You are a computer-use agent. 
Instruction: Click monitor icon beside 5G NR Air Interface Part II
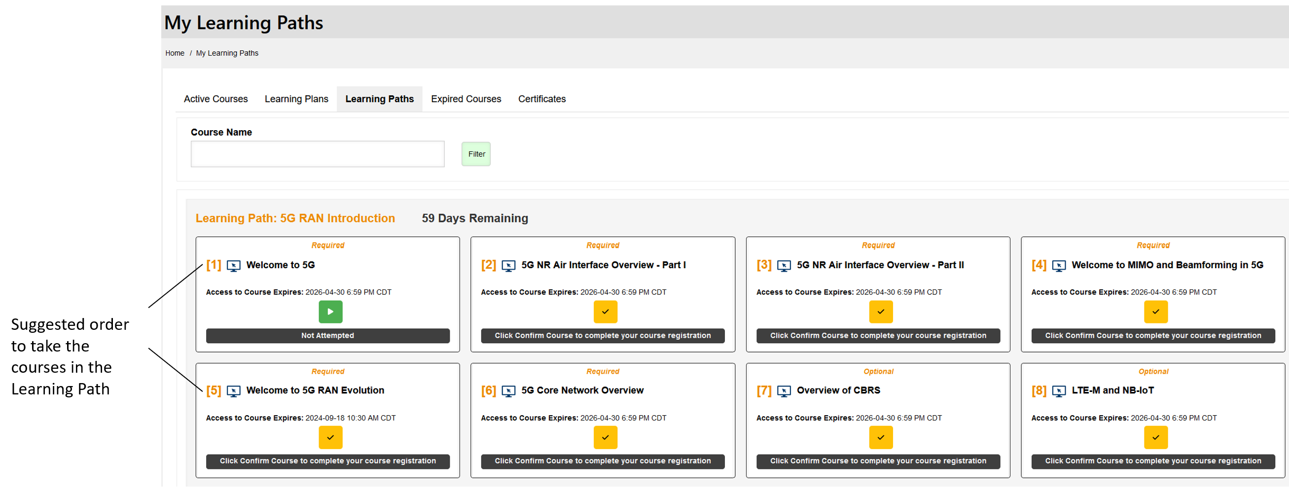pos(784,266)
